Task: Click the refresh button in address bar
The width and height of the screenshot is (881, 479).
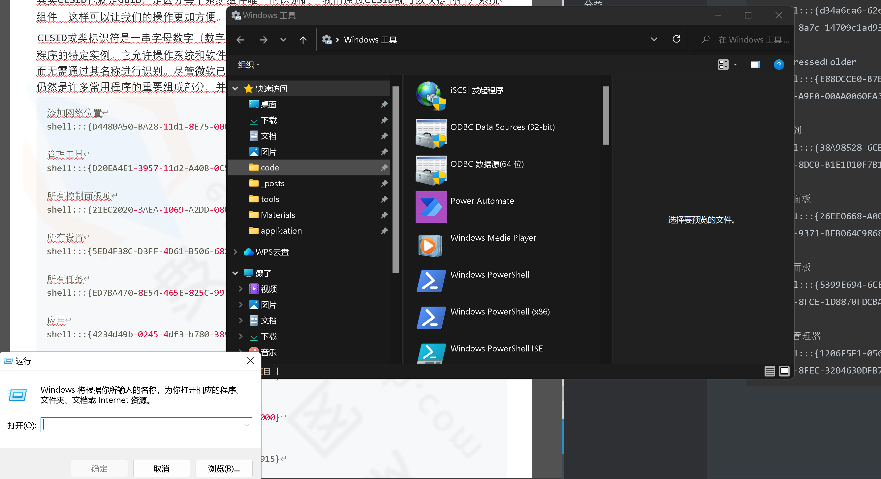Action: [x=676, y=39]
